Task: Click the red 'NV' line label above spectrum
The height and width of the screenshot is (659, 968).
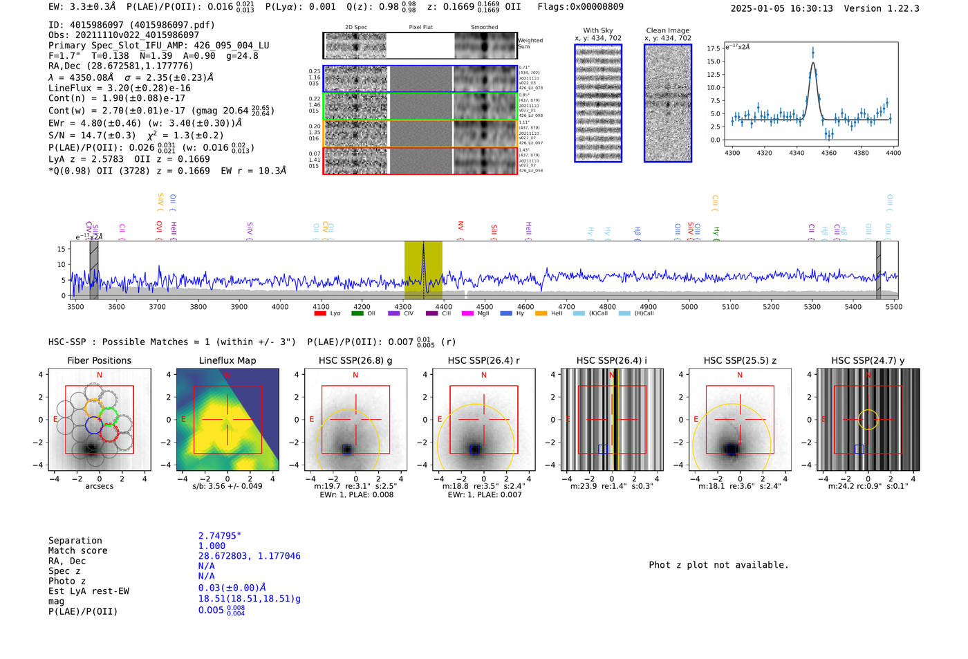Action: (x=460, y=226)
